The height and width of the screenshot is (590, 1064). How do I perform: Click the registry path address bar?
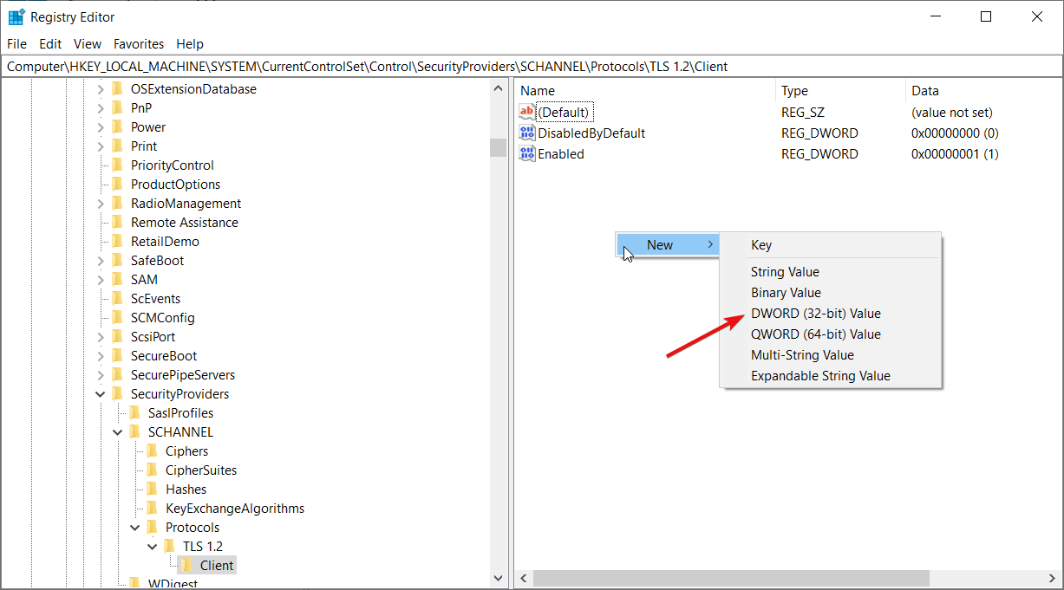[532, 66]
